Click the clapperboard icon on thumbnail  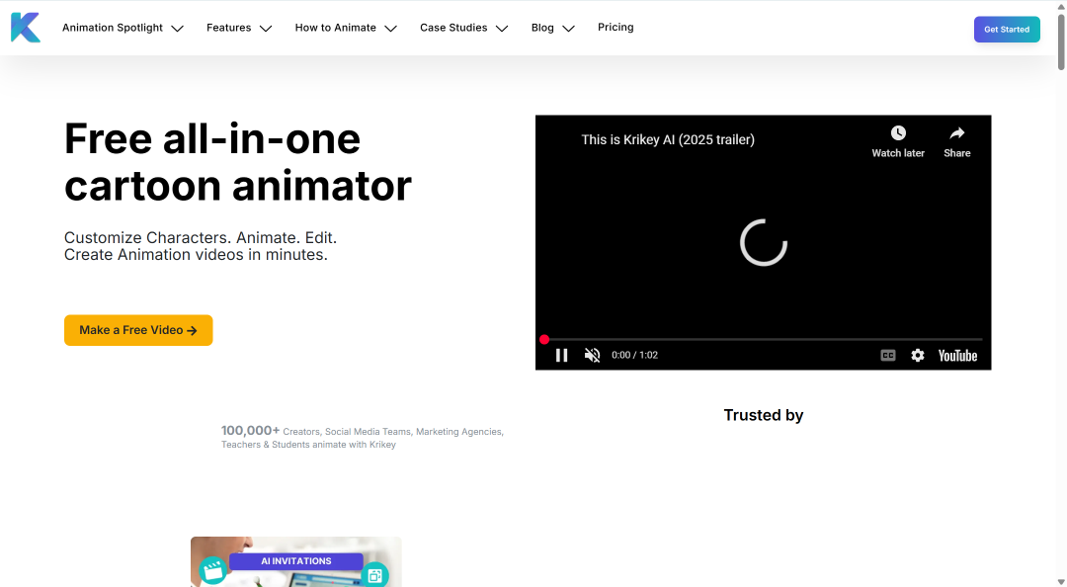coord(213,570)
